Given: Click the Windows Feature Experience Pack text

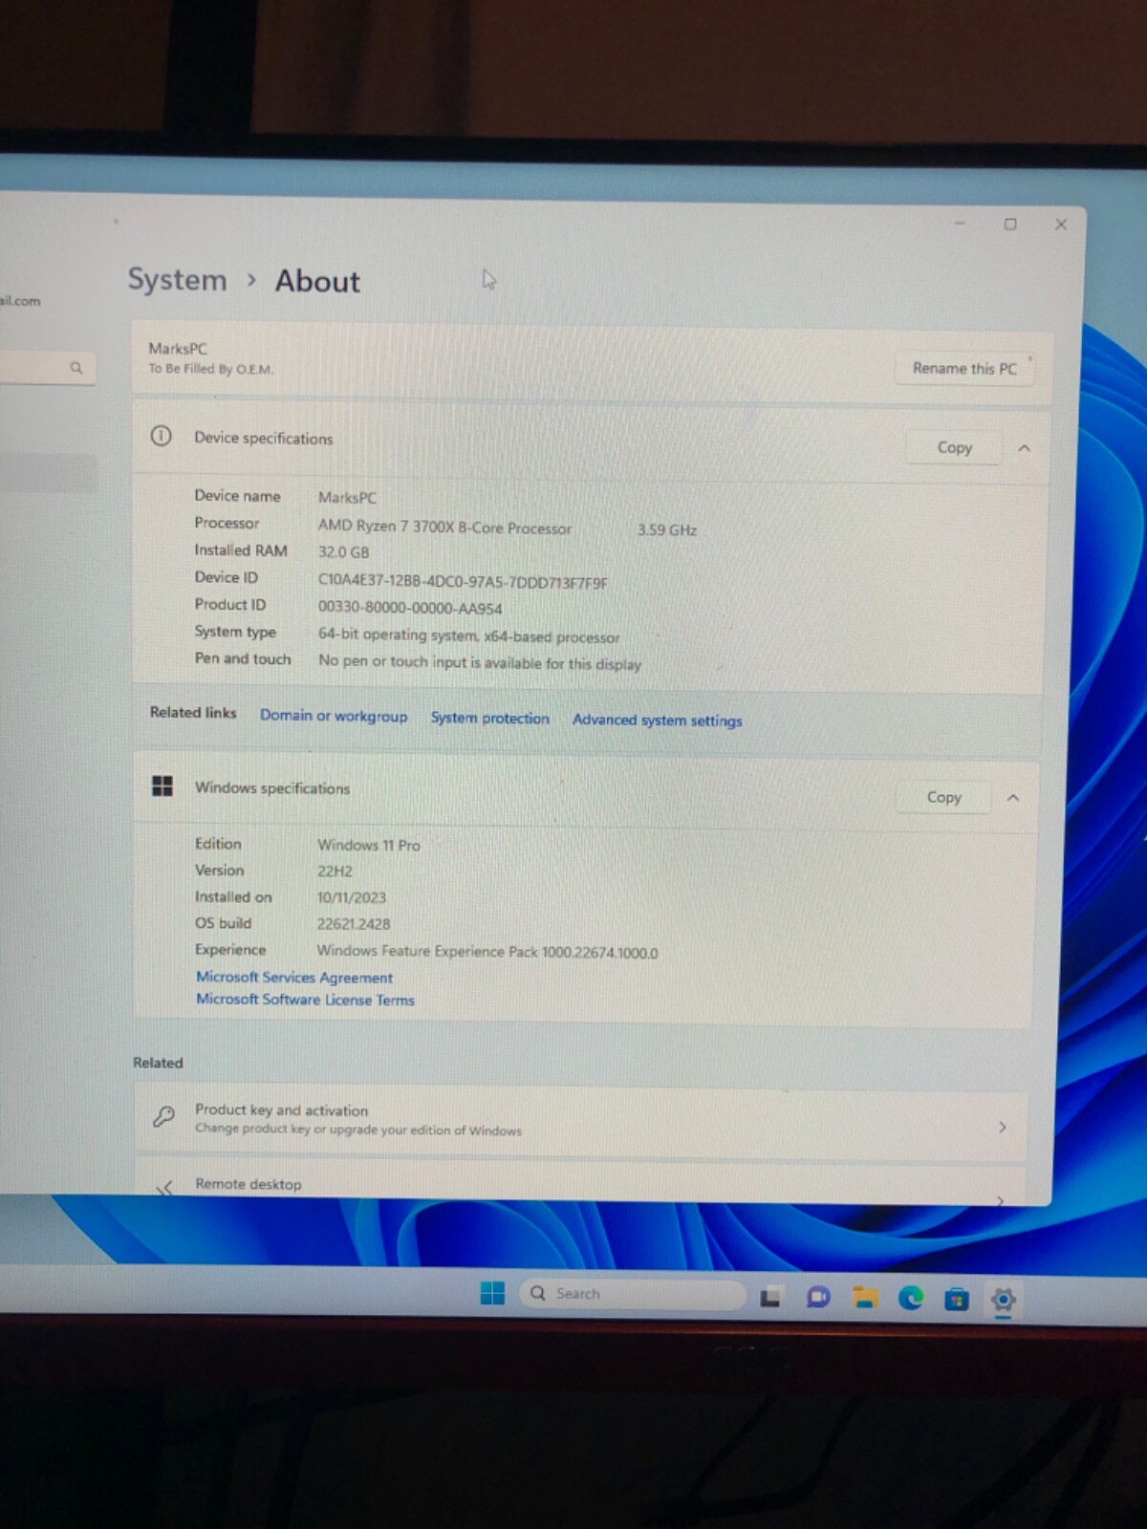Looking at the screenshot, I should tap(487, 952).
